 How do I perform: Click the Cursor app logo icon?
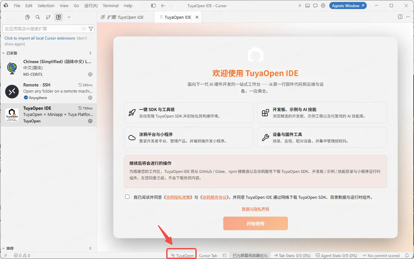click(6, 6)
